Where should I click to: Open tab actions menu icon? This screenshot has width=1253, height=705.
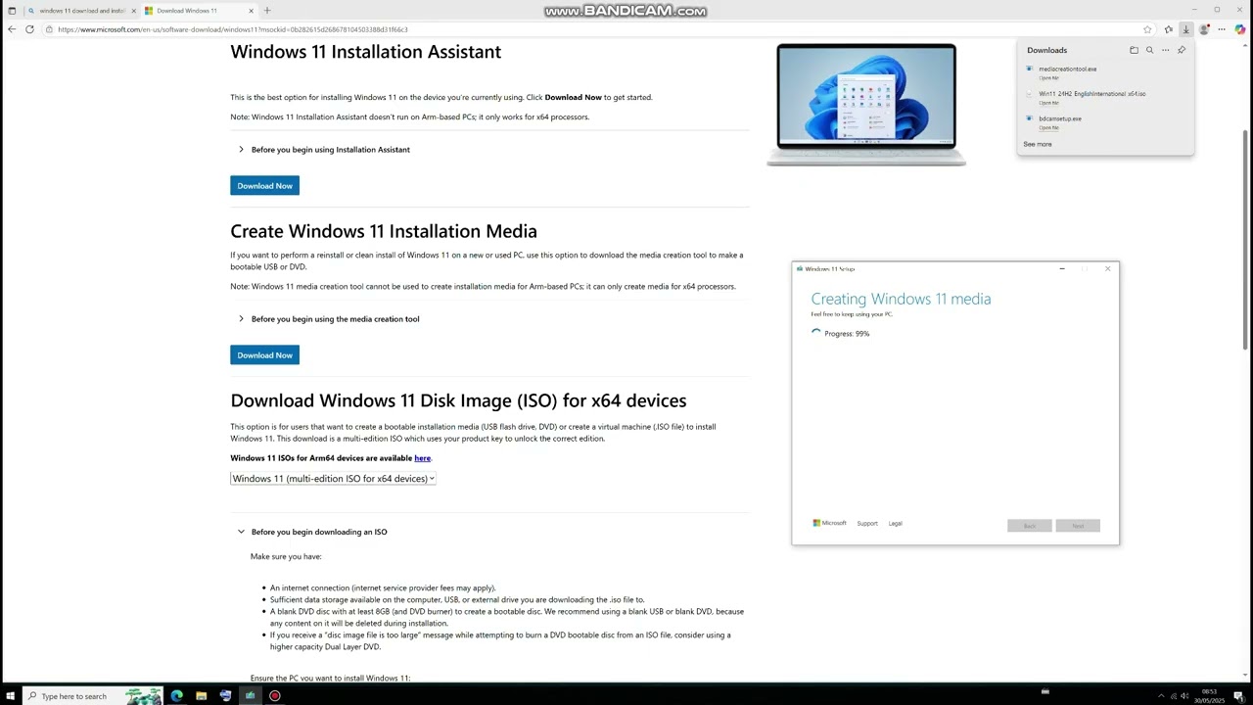[x=12, y=11]
